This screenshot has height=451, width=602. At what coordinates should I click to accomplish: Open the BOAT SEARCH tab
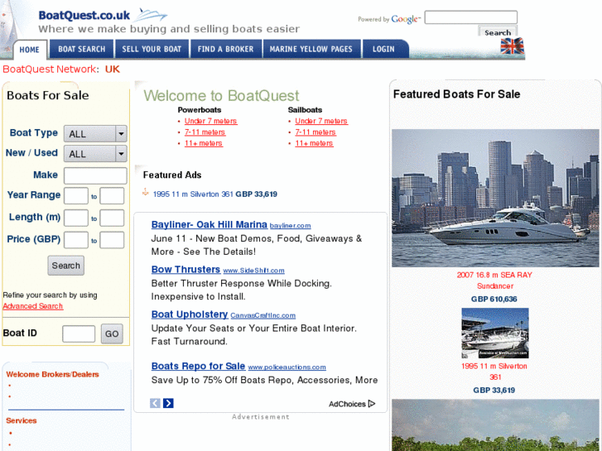(82, 49)
